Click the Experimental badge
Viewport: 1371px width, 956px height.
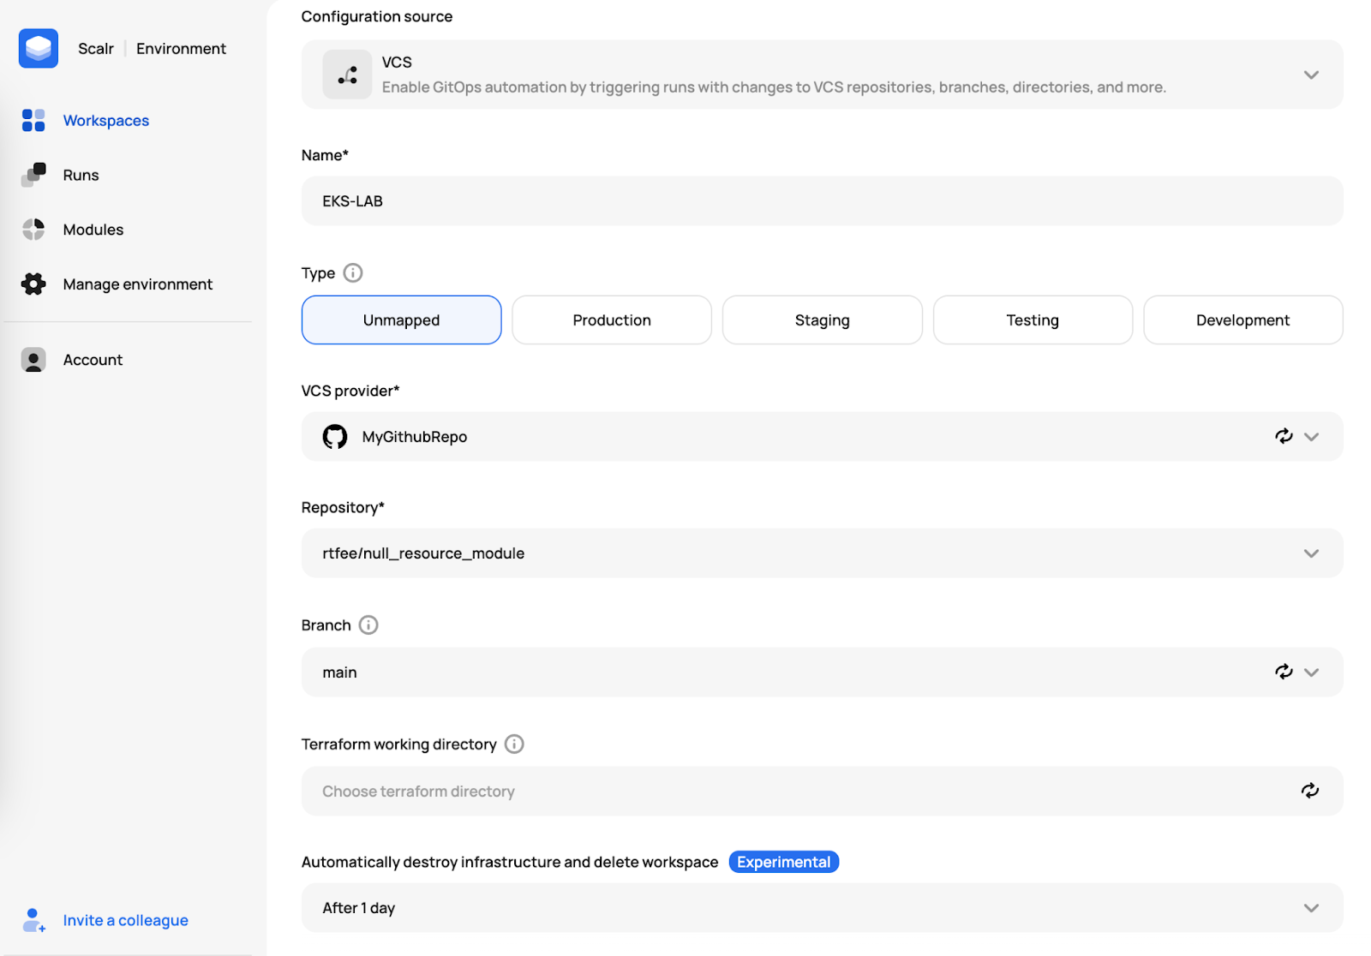pyautogui.click(x=784, y=862)
